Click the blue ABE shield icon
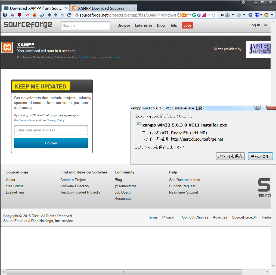The width and height of the screenshot is (276, 275). coord(257,15)
